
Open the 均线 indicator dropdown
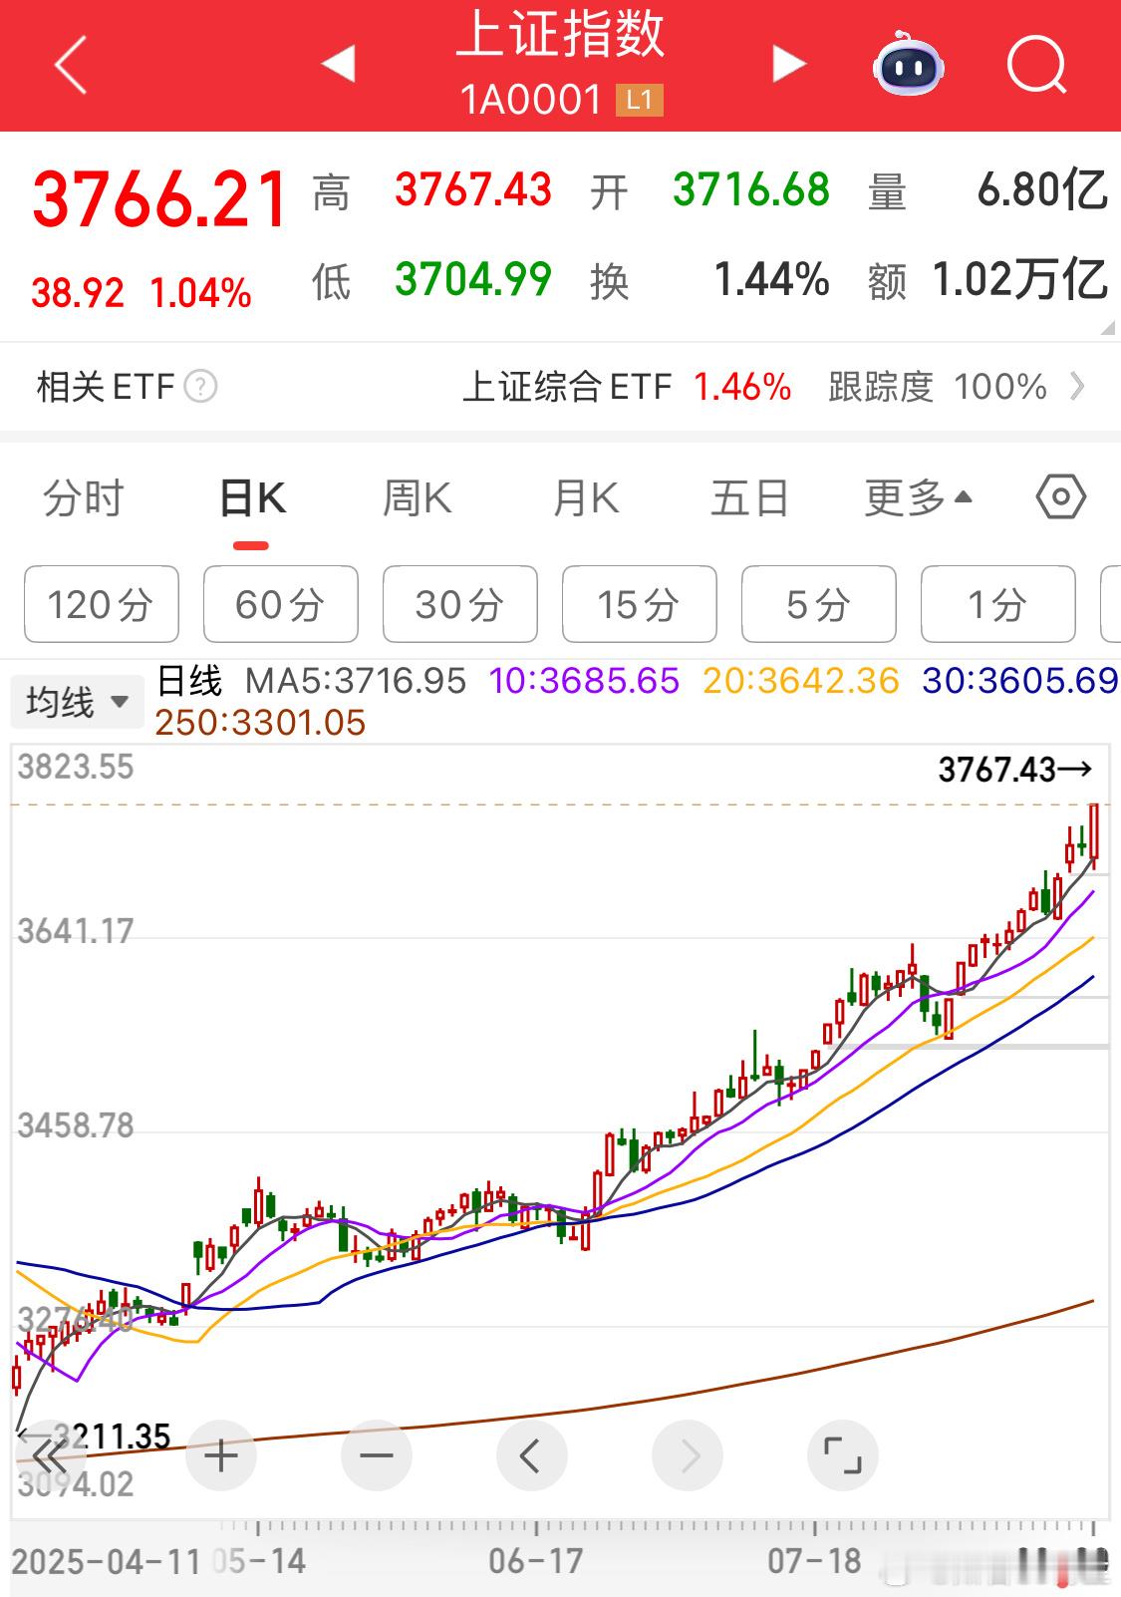coord(77,703)
